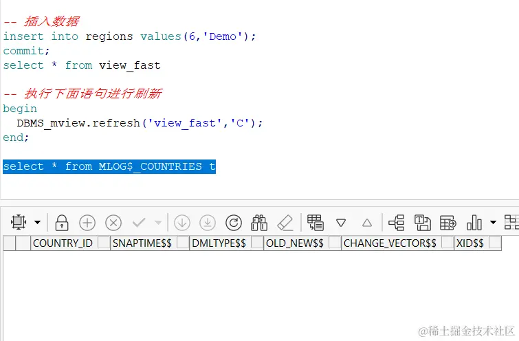Click the next record down triangle
This screenshot has height=341, width=519.
click(341, 223)
